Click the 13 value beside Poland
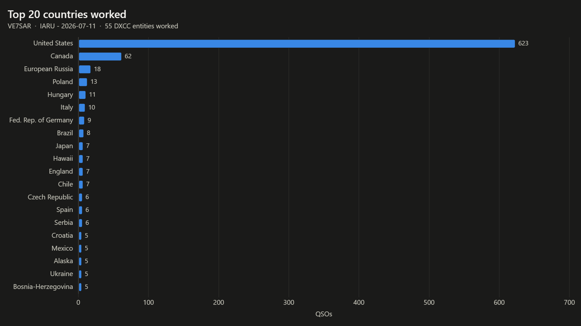Viewport: 581px width, 326px height. [x=94, y=82]
